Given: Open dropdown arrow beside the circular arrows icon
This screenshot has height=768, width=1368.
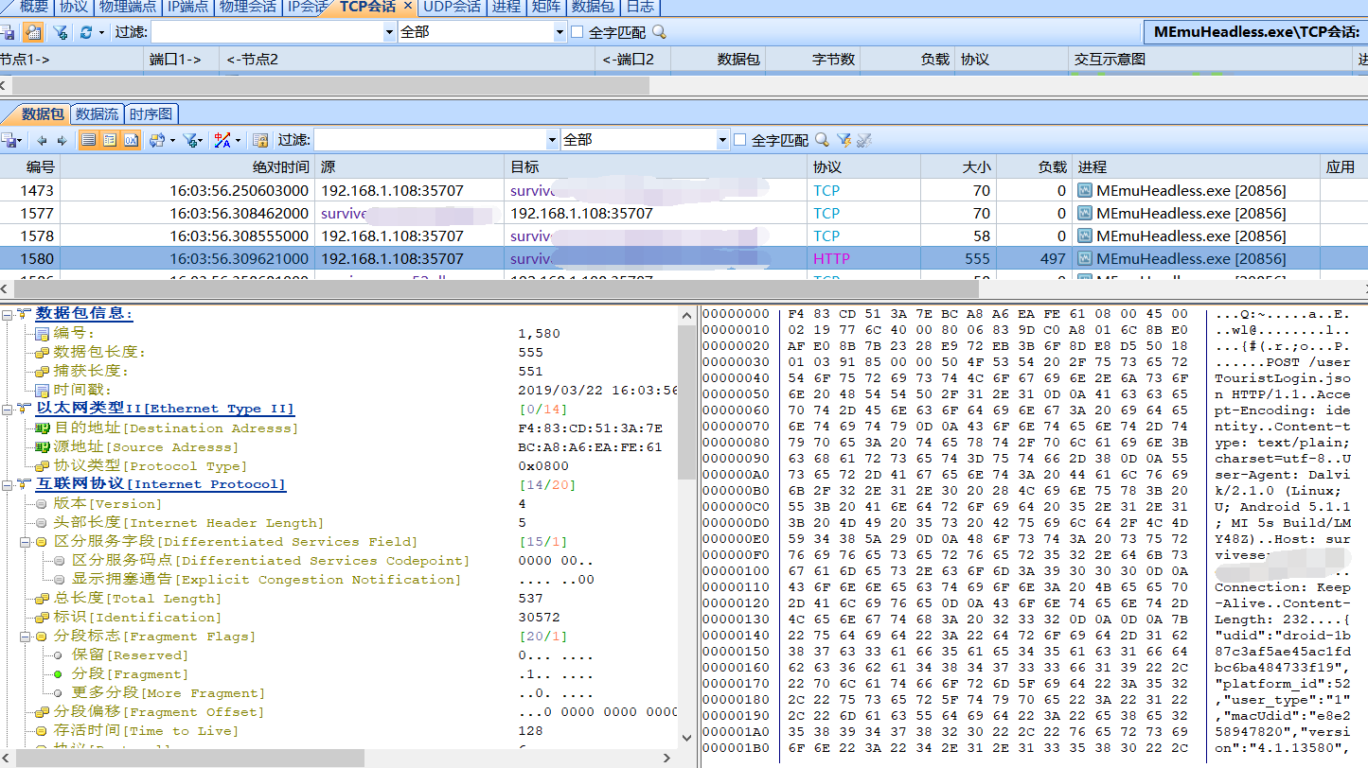Looking at the screenshot, I should click(172, 140).
